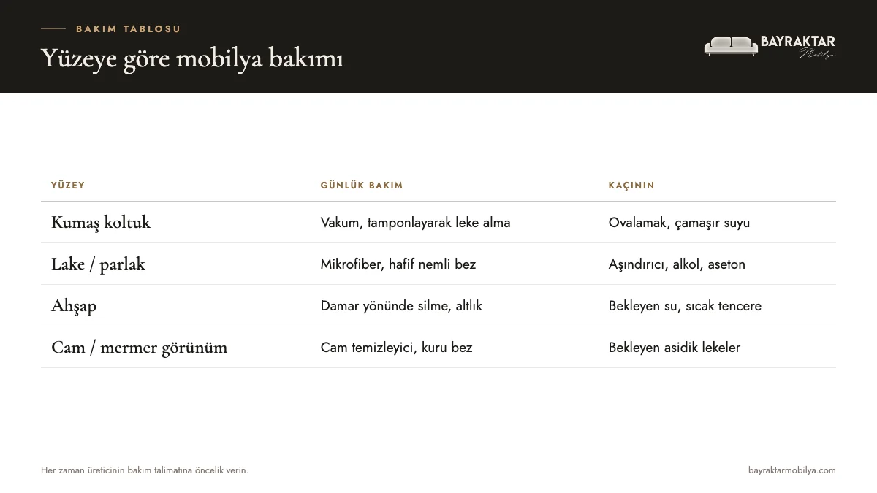Select the YÜZEY column header
This screenshot has width=877, height=493.
[x=68, y=186]
